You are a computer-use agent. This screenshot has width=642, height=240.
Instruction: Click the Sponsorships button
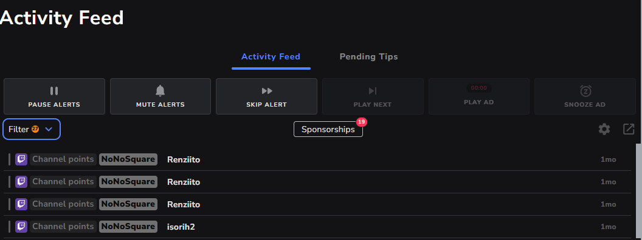click(x=328, y=129)
